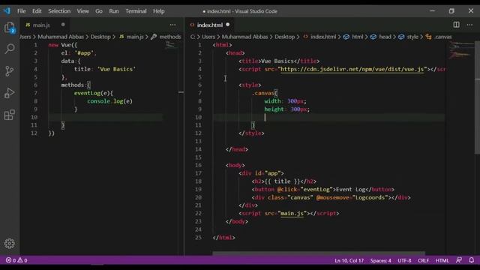Screen dimensions: 480x270
Task: Click 'CRLF' end of line setting
Action: [x=423, y=260]
